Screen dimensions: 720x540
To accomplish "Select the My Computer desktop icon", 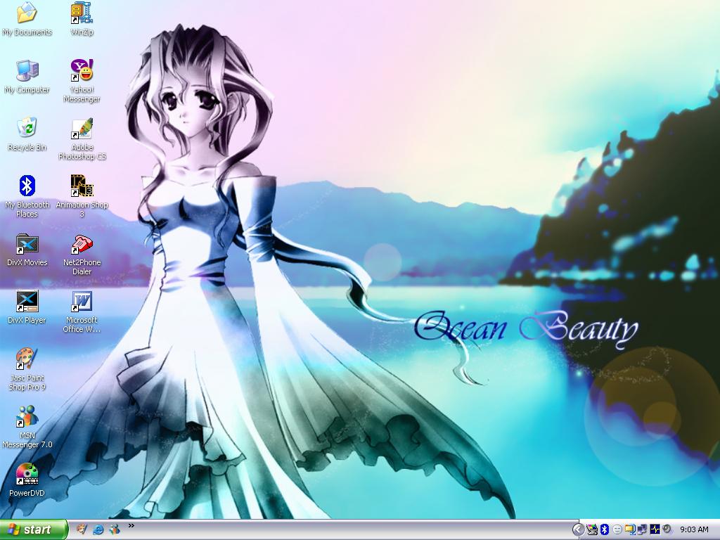I will click(x=27, y=77).
